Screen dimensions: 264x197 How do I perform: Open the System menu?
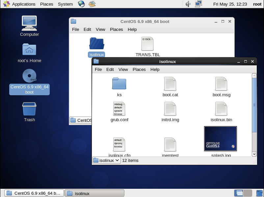(x=65, y=4)
